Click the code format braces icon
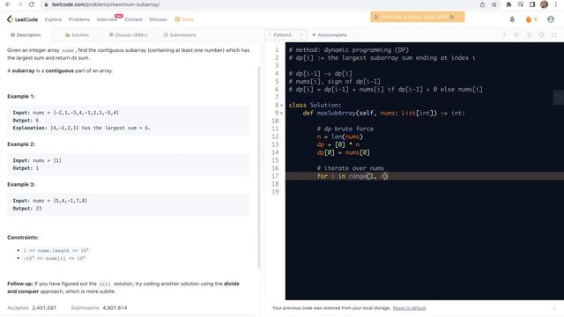This screenshot has width=564, height=317. coord(517,35)
